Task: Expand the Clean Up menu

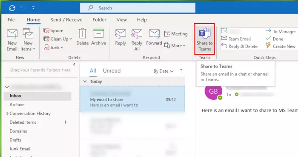Action: point(58,39)
